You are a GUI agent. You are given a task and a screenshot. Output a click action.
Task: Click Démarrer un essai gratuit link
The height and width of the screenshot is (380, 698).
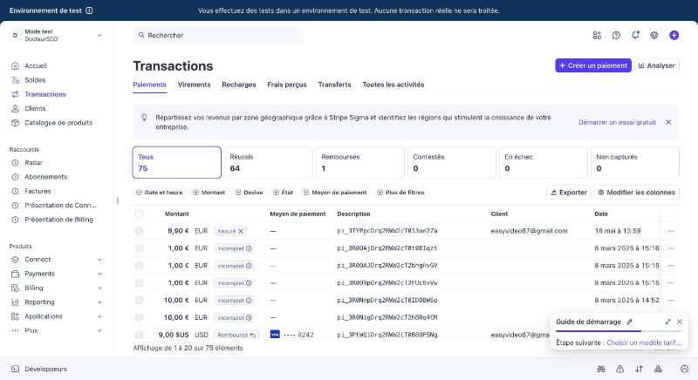pyautogui.click(x=617, y=122)
